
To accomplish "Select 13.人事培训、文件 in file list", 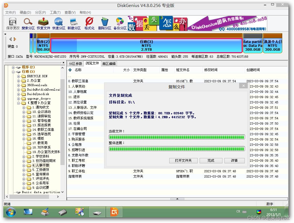I will (x=82, y=108).
